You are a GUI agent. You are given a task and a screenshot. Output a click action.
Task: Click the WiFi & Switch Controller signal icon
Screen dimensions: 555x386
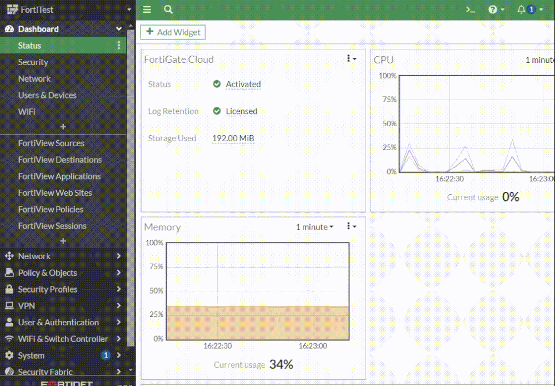(9, 339)
